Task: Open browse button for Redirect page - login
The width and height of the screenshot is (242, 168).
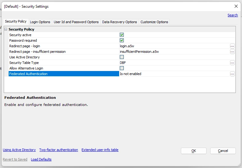Action: point(232,46)
